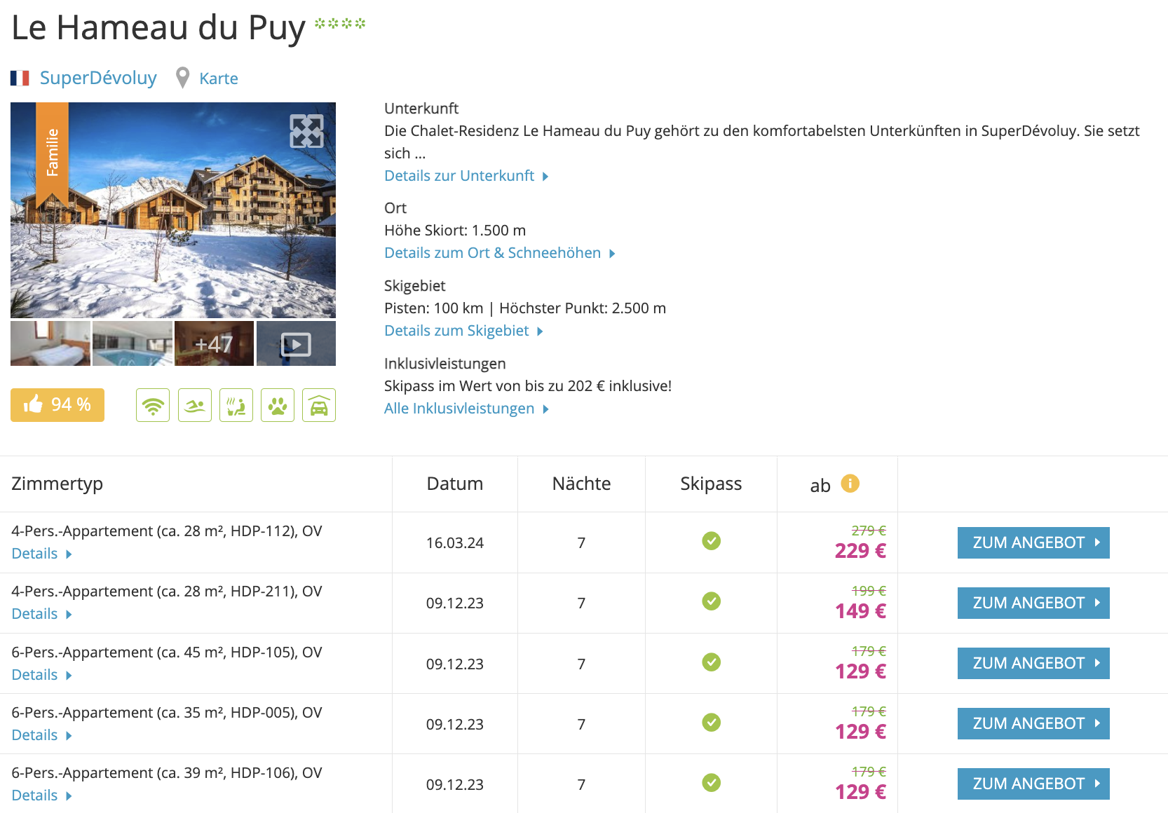Expand Details for HDP-105 apartment
This screenshot has width=1168, height=813.
point(41,675)
